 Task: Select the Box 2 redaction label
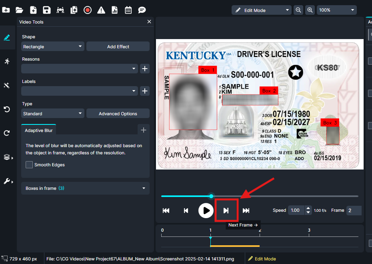(269, 91)
